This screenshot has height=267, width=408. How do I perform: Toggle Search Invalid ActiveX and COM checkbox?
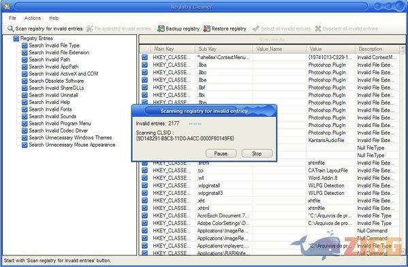click(25, 74)
